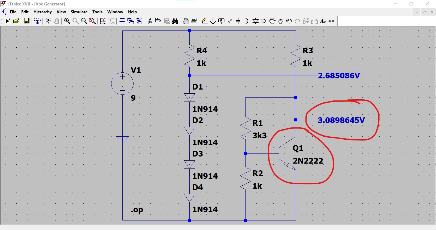Cascade windows using the toolbar icon
Image resolution: width=436 pixels, height=230 pixels.
pos(131,21)
